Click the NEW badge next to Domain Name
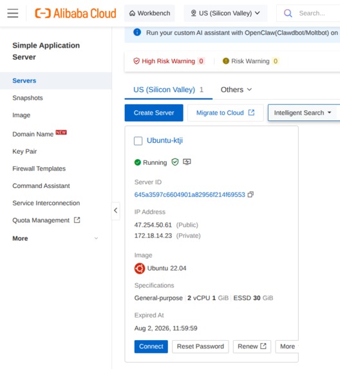This screenshot has height=369, width=340. tap(61, 132)
